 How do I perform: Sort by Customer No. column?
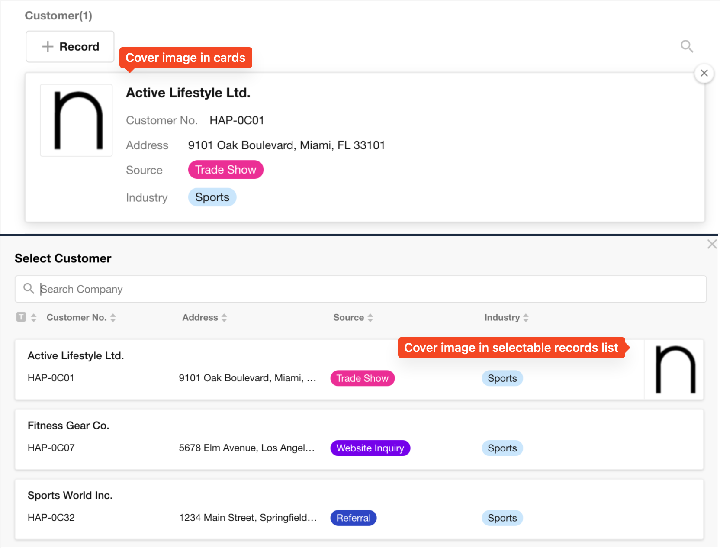point(113,318)
